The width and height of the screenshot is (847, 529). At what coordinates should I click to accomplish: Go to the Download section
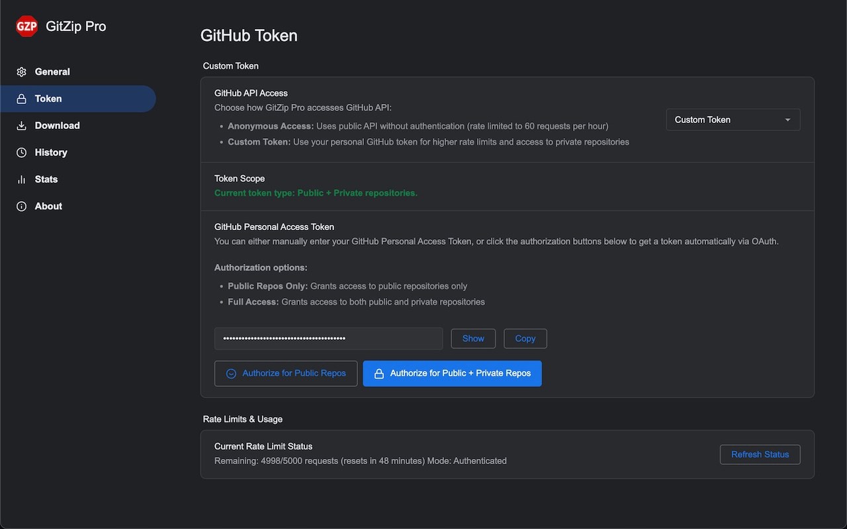[78, 126]
